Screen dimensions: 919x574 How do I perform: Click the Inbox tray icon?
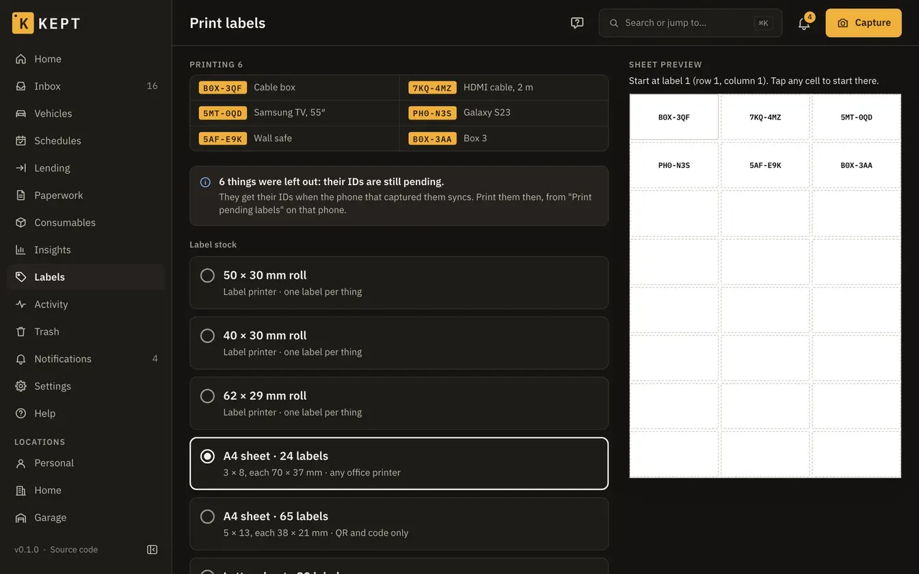21,86
